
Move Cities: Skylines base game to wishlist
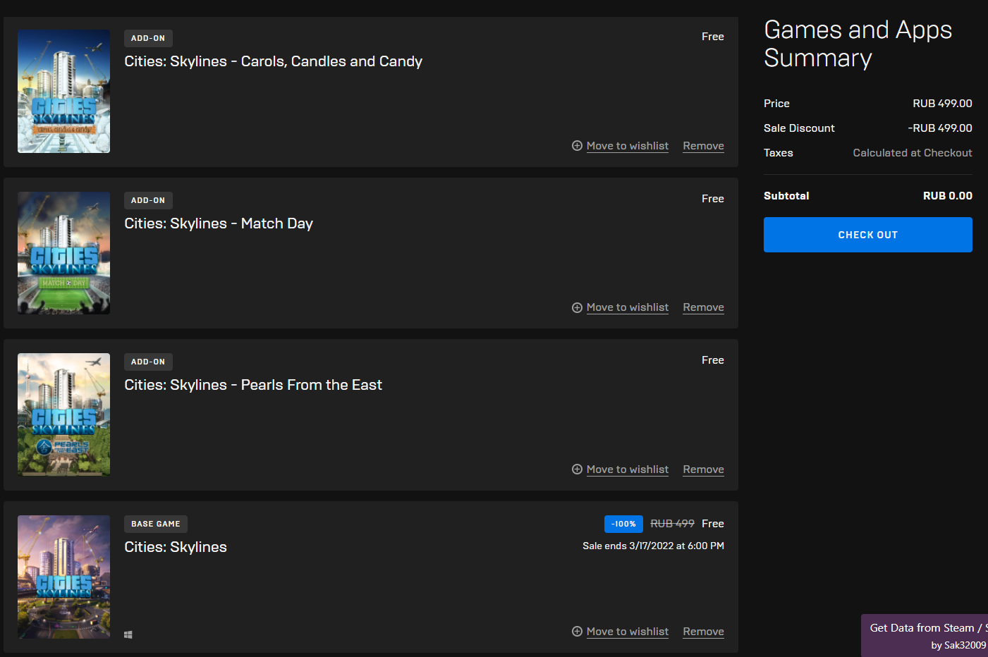pyautogui.click(x=628, y=632)
